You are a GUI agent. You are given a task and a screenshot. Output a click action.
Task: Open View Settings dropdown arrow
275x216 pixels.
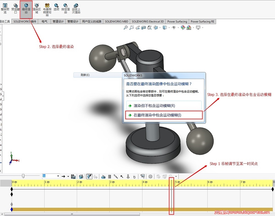point(203,28)
